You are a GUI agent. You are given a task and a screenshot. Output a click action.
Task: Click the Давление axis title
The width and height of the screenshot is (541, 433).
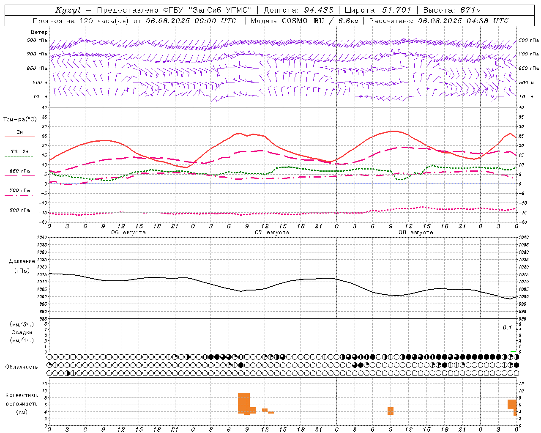click(22, 261)
